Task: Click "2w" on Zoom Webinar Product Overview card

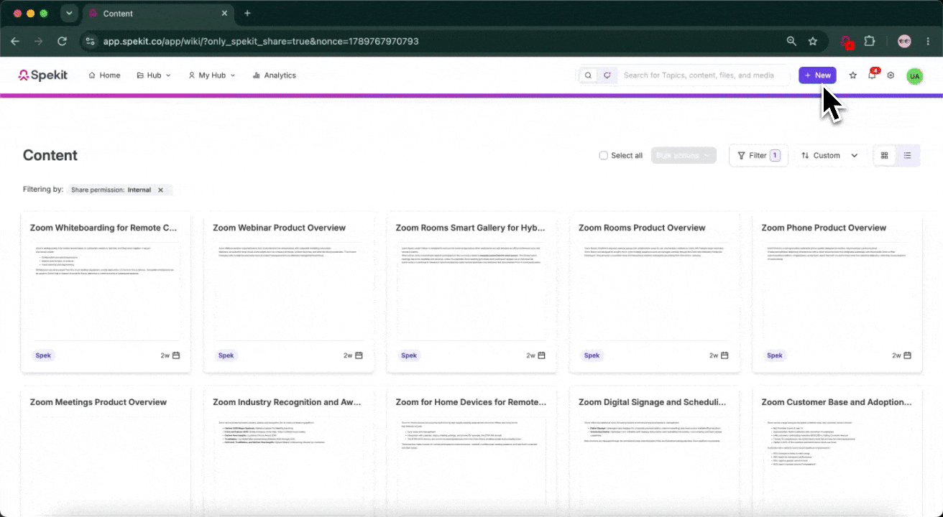Action: 348,355
